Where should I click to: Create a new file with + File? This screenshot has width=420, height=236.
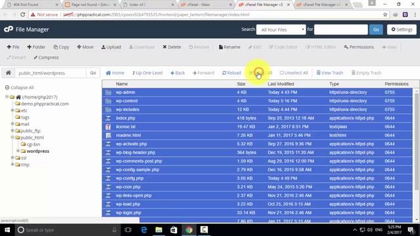pos(13,47)
